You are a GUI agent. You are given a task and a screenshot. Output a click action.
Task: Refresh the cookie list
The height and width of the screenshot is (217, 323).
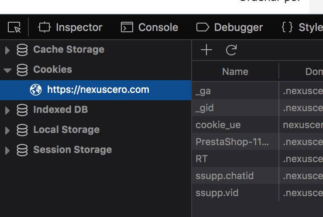pyautogui.click(x=231, y=50)
